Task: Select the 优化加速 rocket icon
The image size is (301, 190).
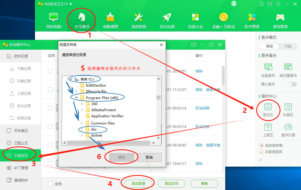Action: click(167, 18)
